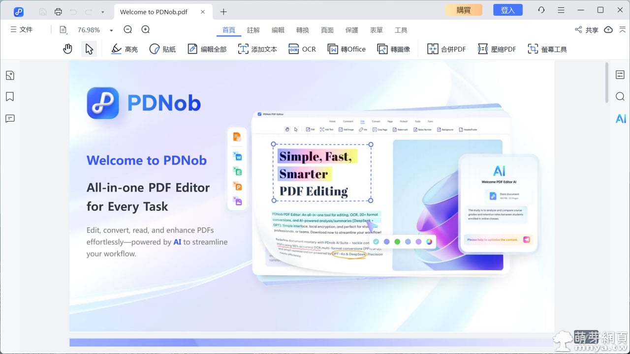
Task: Click the OCR tool button
Action: click(x=302, y=49)
